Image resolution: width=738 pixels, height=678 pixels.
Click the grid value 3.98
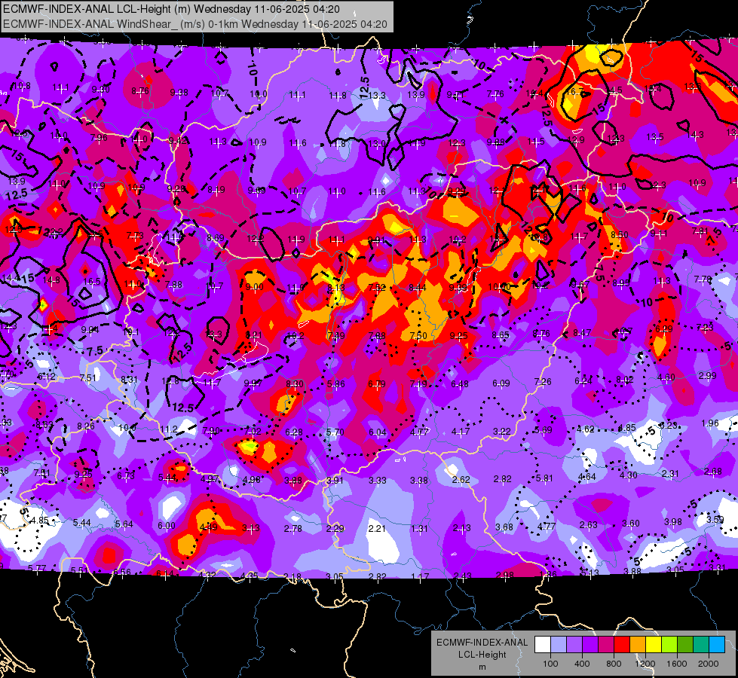pos(673,521)
